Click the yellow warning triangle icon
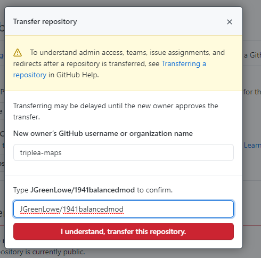 coord(18,53)
